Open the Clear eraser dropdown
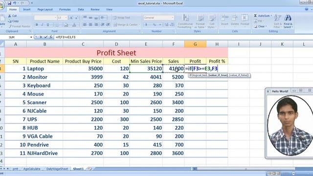313x176 pixels. [x=260, y=26]
